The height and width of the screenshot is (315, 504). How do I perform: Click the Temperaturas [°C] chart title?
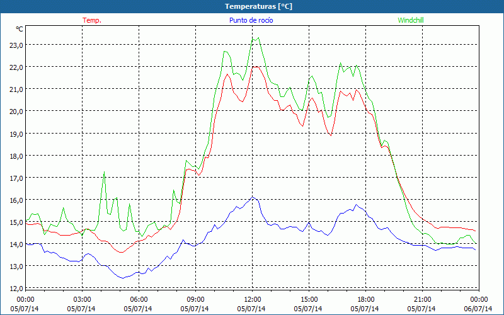(x=258, y=6)
